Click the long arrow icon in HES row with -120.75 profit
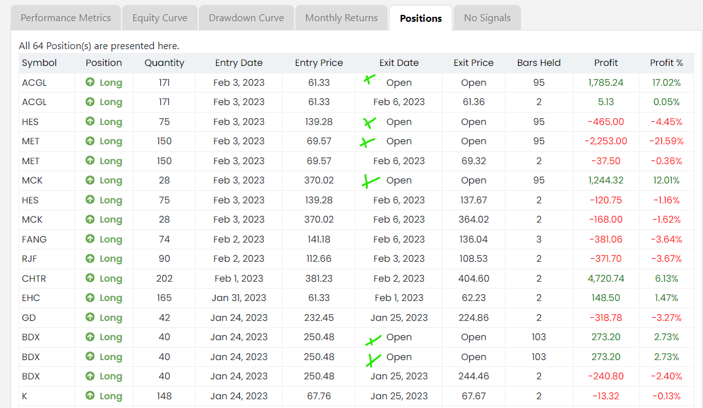The width and height of the screenshot is (703, 408). click(x=90, y=199)
